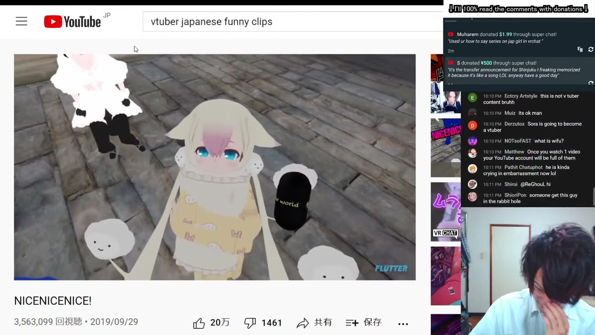Like the video with the thumbs-up icon

pos(199,323)
